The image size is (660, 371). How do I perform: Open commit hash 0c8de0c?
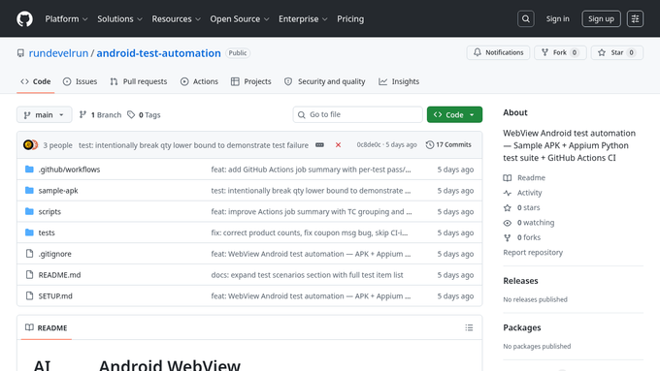tap(369, 145)
